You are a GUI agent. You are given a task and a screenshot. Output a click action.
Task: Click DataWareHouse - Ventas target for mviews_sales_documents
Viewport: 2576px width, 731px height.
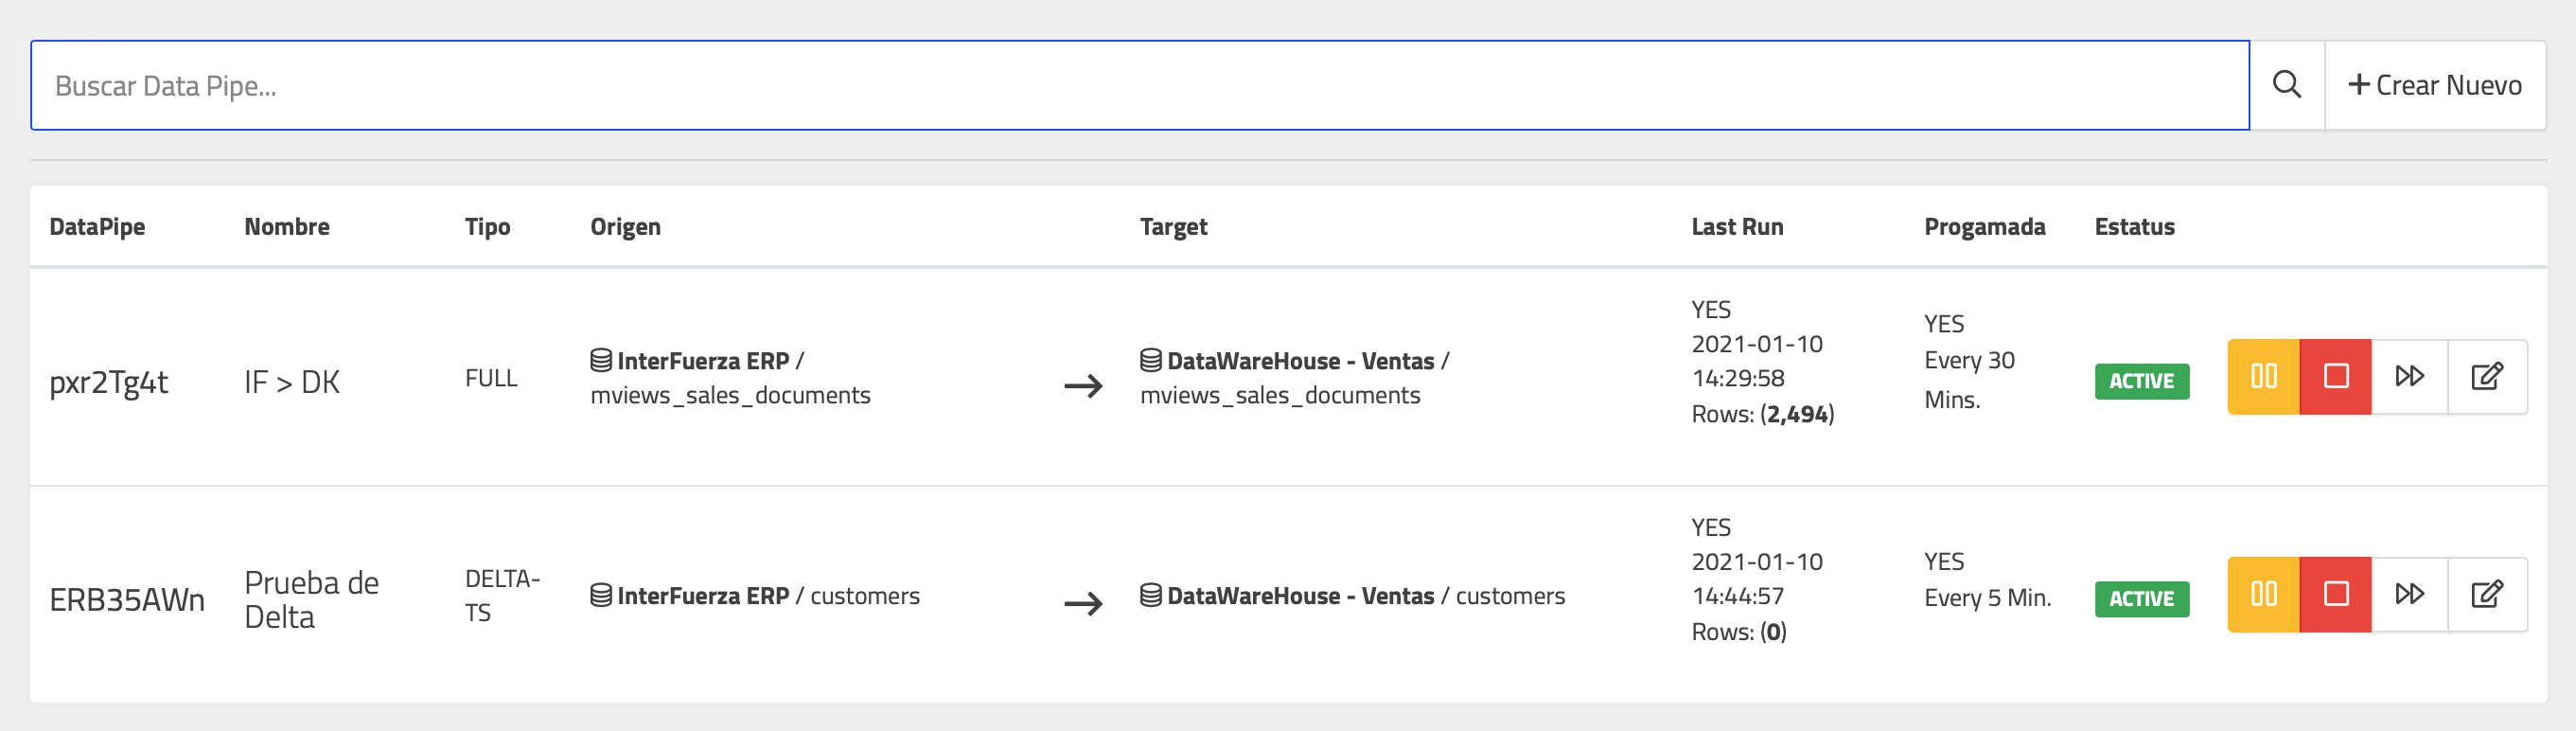[x=1299, y=361]
